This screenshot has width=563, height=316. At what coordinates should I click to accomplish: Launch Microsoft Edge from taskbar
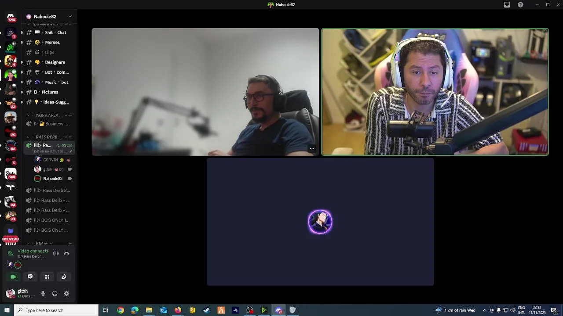(x=135, y=310)
